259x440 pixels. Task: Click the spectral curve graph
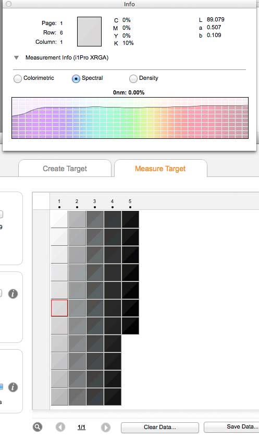point(130,118)
